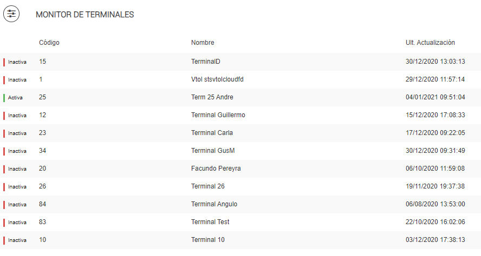
Task: Click code 15 for TerminalD
Action: 43,62
